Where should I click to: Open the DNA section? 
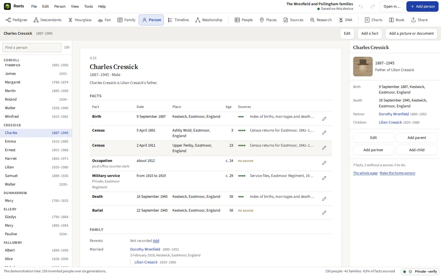coord(345,20)
